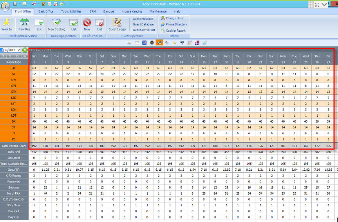This screenshot has width=338, height=222.
Task: Open the Guest Ledger
Action: pyautogui.click(x=117, y=24)
